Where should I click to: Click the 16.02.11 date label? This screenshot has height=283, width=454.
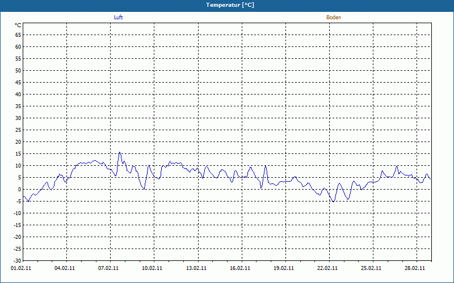[x=240, y=268]
